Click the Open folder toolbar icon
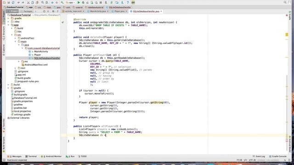Viewport: 294px width, 165px height. tap(4, 2)
